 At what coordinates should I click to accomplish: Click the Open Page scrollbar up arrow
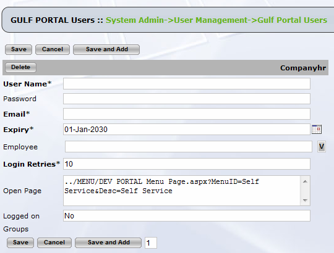(305, 181)
